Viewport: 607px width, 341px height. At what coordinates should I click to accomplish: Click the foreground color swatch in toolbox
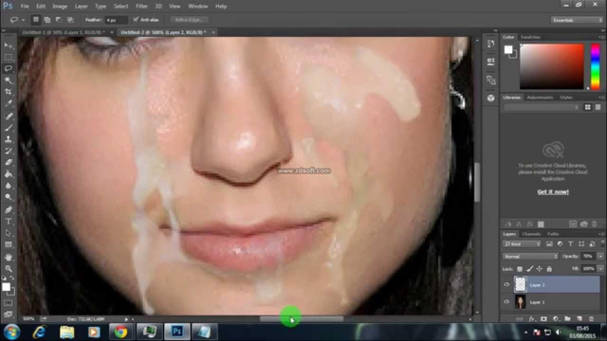point(6,287)
